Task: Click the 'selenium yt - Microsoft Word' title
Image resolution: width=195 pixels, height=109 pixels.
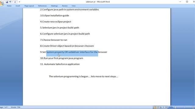Action: tap(98, 2)
